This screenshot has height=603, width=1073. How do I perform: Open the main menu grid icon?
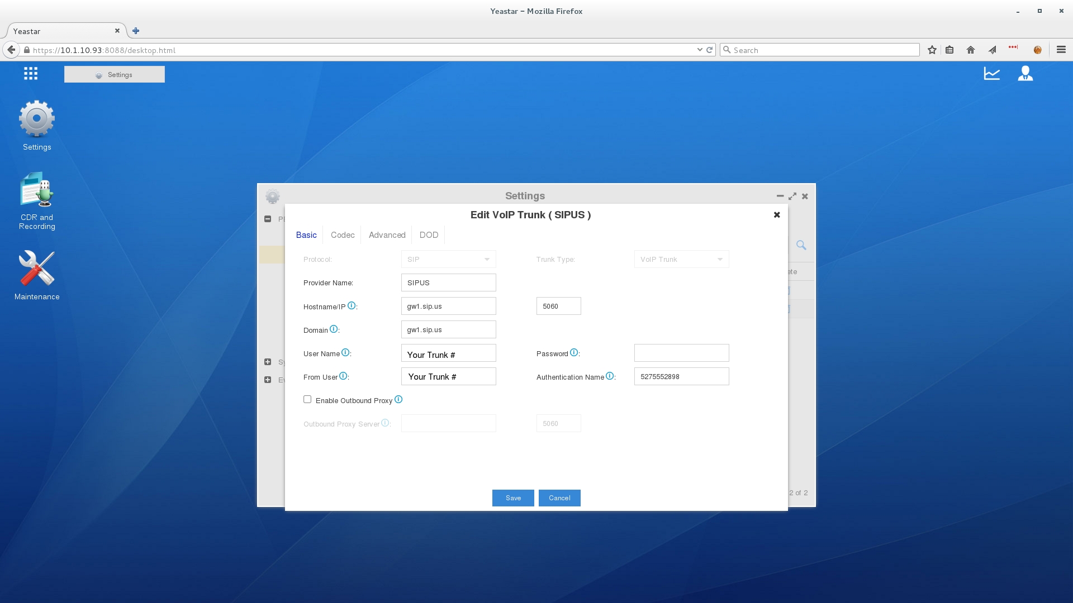coord(31,73)
